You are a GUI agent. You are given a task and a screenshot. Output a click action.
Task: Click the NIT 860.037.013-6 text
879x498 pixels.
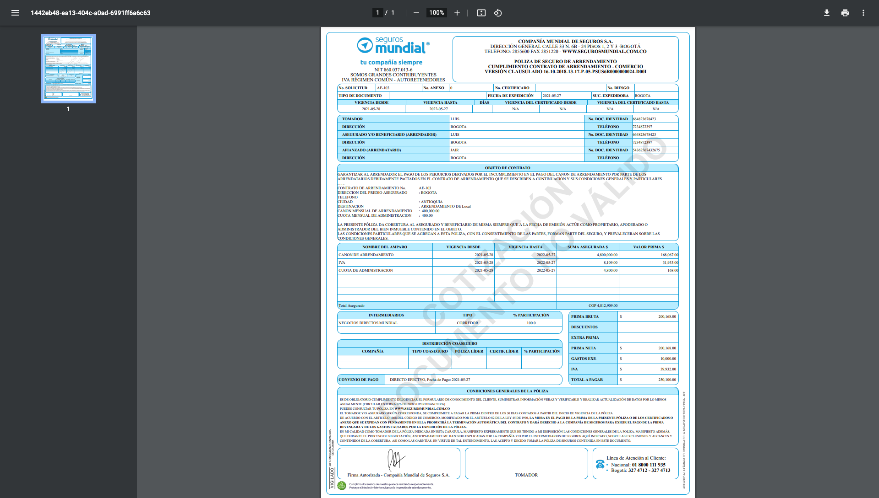[393, 70]
